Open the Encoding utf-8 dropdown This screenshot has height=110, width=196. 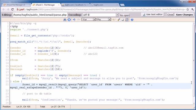tap(100, 15)
